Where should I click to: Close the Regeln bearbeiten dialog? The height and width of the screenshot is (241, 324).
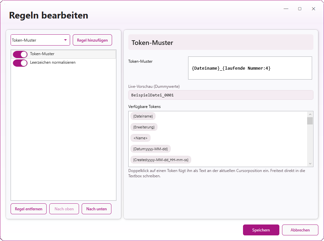click(x=313, y=9)
